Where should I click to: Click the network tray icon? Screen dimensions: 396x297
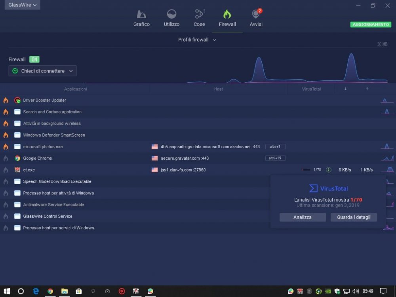pyautogui.click(x=346, y=291)
